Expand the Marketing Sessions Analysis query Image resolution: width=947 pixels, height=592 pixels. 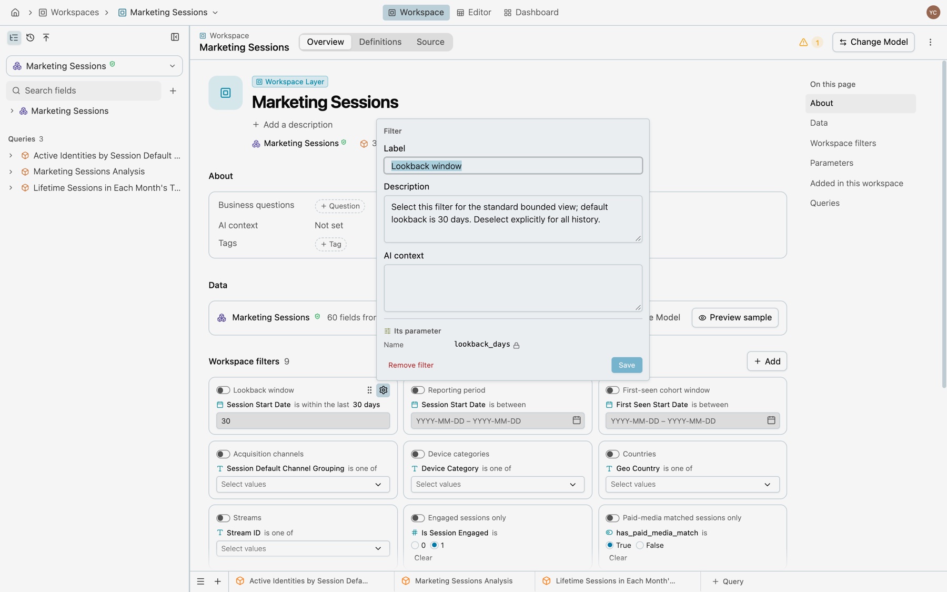coord(11,172)
